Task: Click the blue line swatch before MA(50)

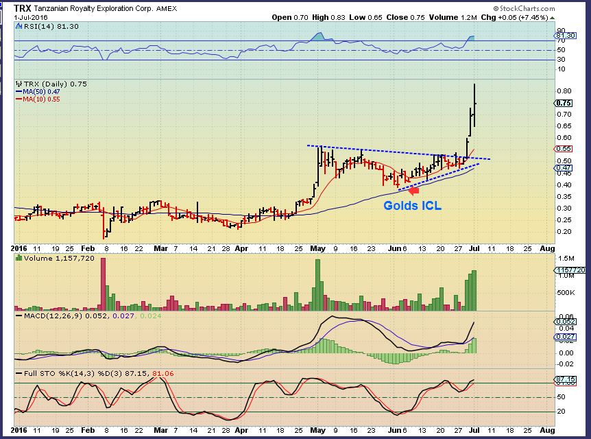Action: pos(19,92)
